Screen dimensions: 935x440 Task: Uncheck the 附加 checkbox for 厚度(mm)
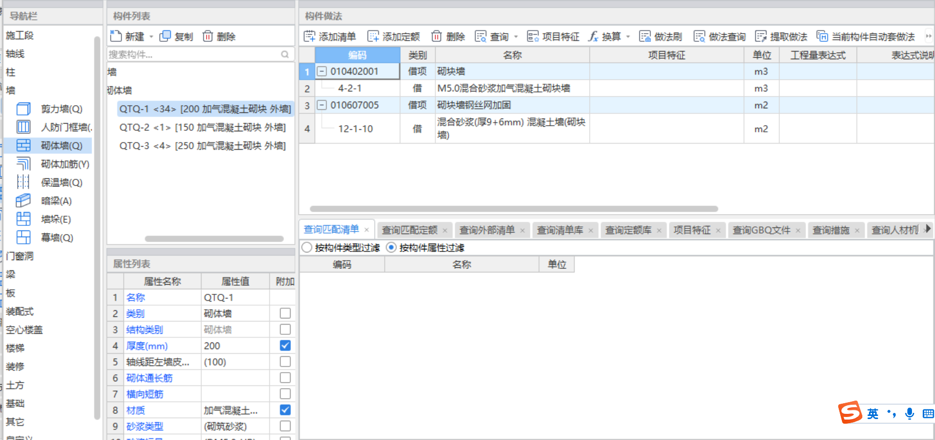point(286,345)
